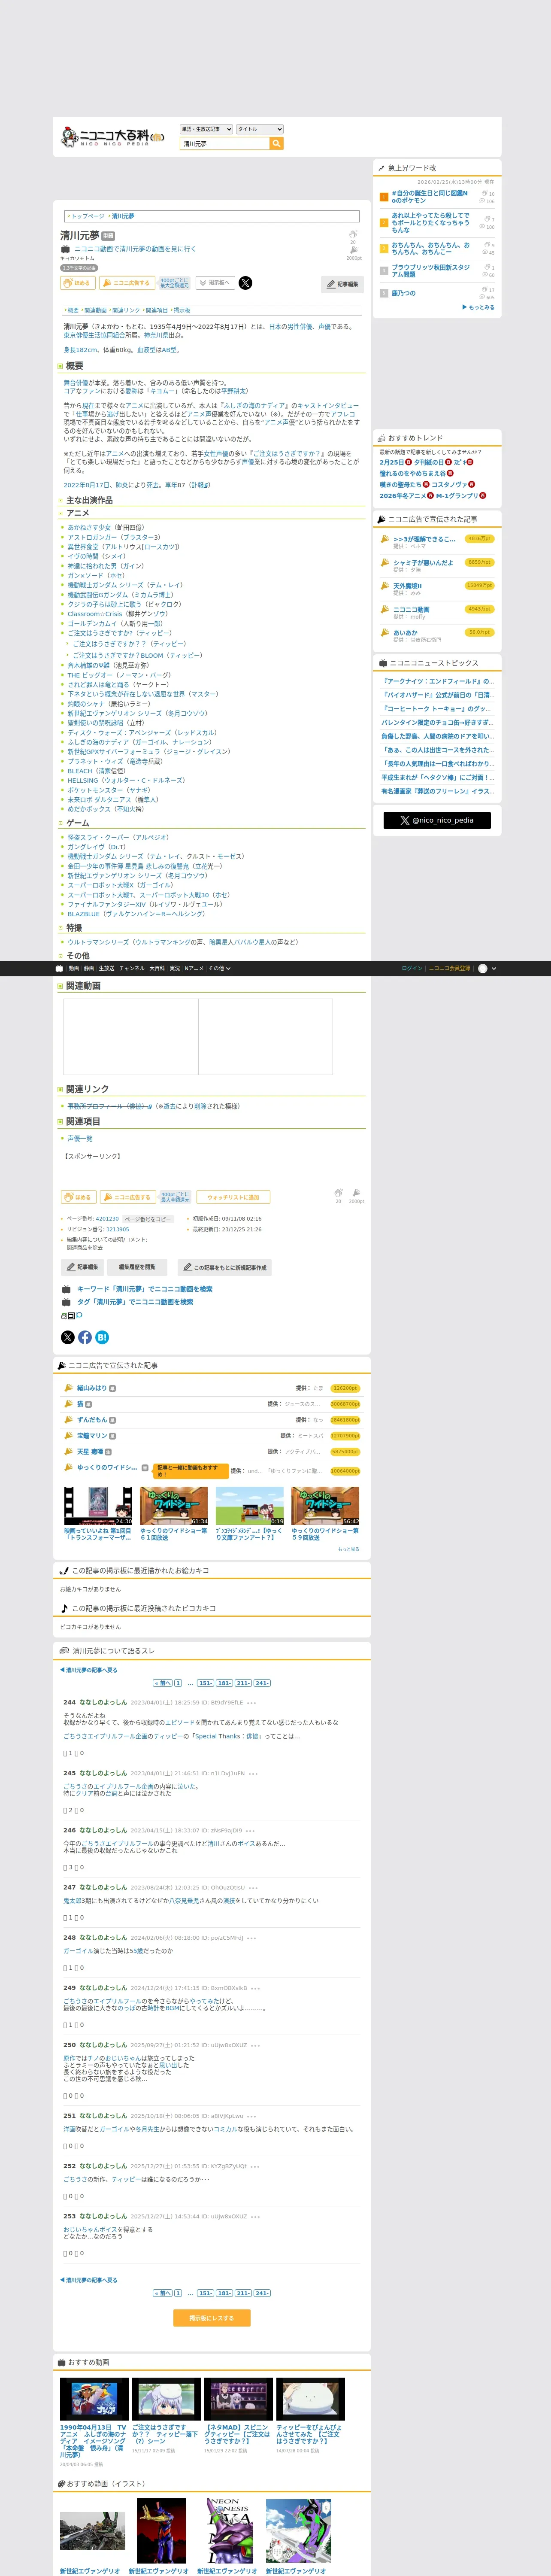Click megaphone icon beside 緒山みはり

click(69, 1388)
